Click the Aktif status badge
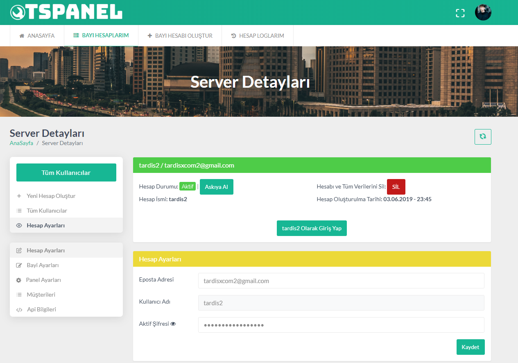Image resolution: width=518 pixels, height=363 pixels. click(188, 186)
